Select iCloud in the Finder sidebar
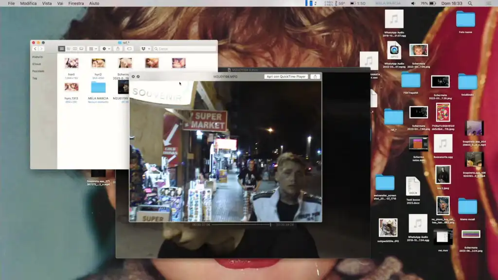This screenshot has height=280, width=498. (x=36, y=64)
